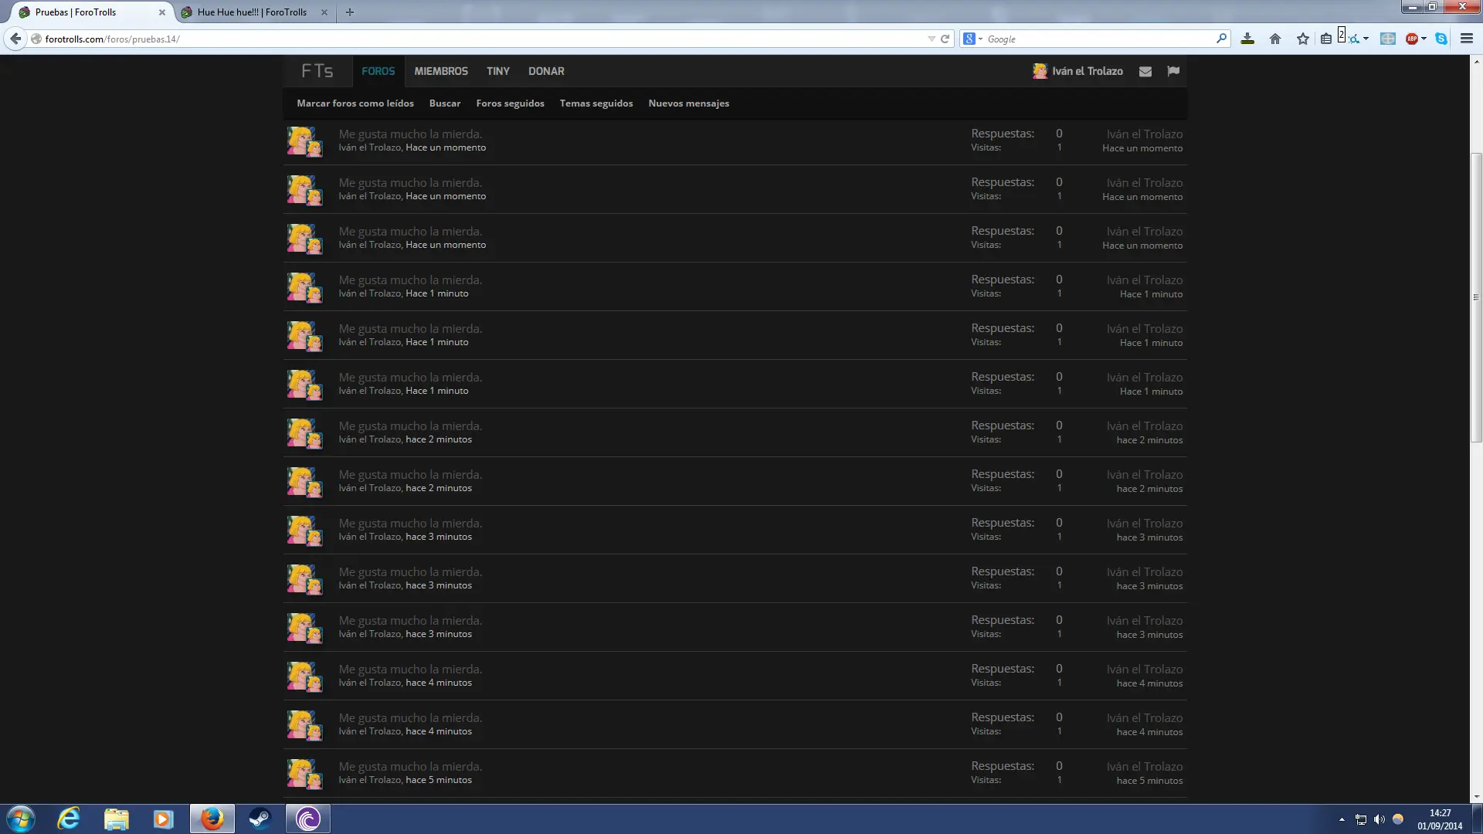Expand the dropdown arrow beside the sharing icon
Screen dimensions: 1483x834
click(x=1366, y=39)
